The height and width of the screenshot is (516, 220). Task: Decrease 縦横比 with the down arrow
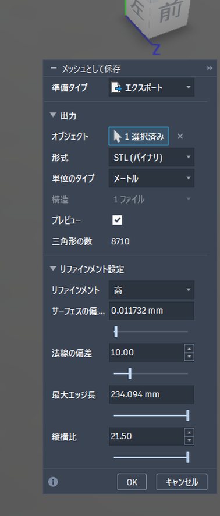tap(189, 440)
